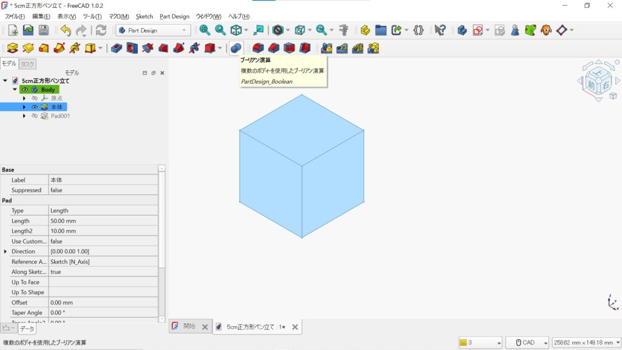Select the Revolution tool

click(27, 47)
